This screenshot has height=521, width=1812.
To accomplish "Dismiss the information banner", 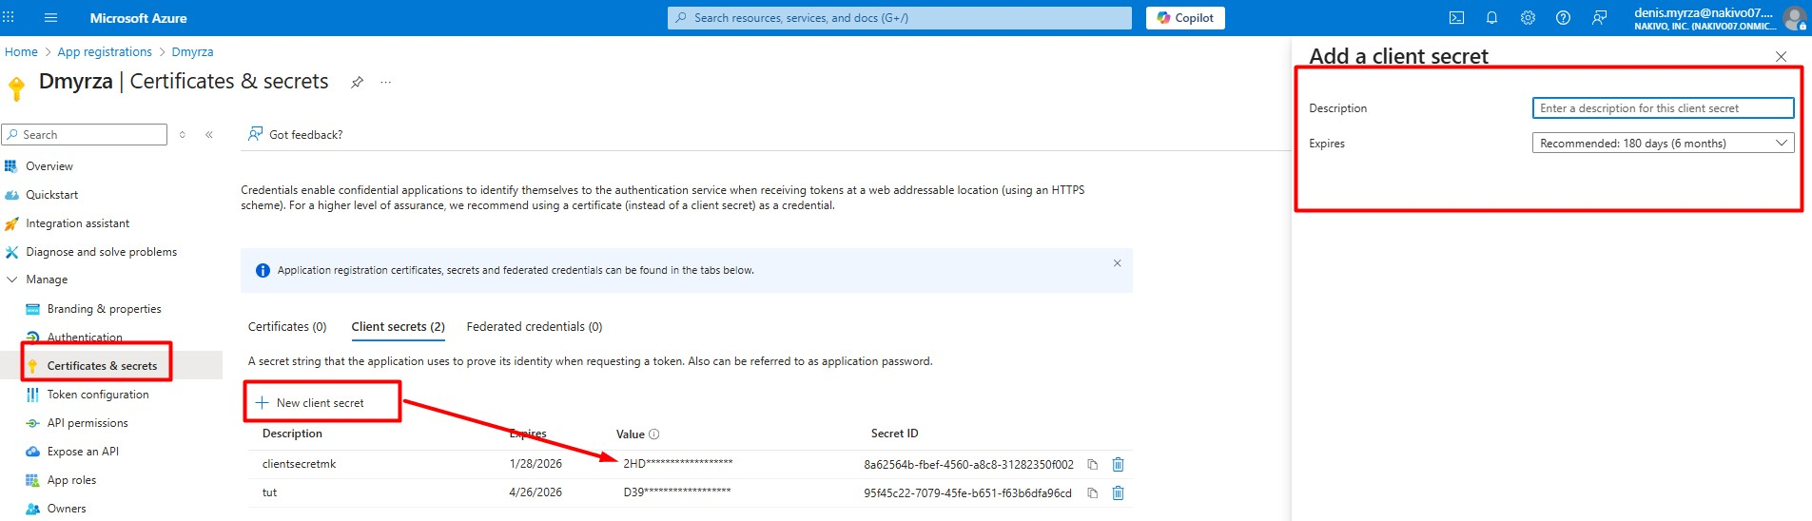I will point(1117,263).
